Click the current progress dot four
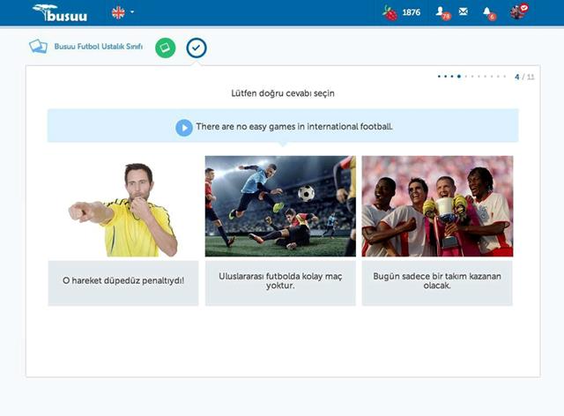The width and height of the screenshot is (564, 416). click(x=459, y=77)
